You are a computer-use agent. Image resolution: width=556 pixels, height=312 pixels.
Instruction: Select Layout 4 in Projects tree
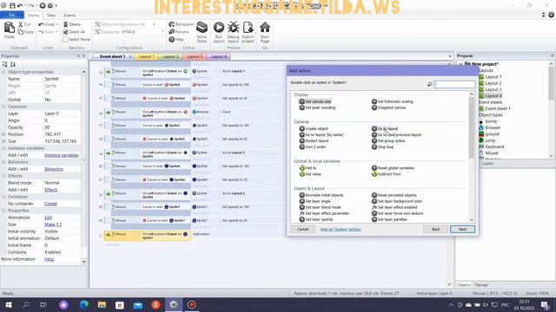[493, 96]
